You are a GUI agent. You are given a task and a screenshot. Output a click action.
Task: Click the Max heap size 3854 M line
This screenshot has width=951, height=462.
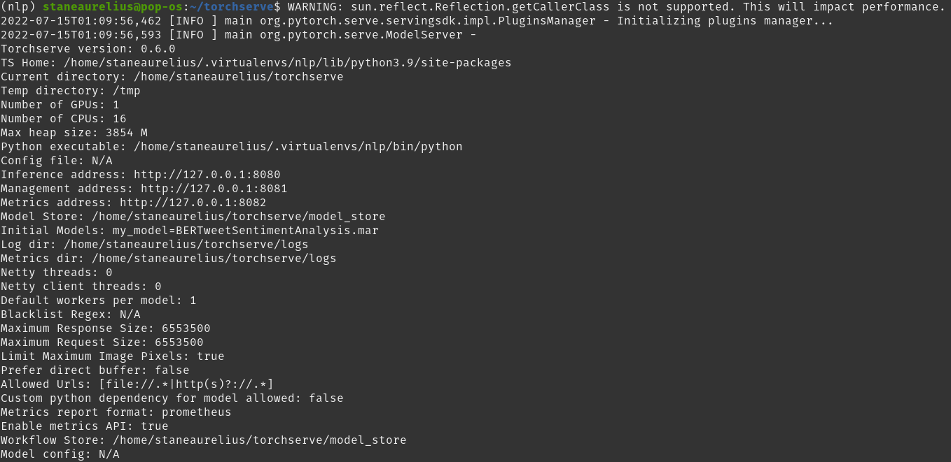[74, 133]
